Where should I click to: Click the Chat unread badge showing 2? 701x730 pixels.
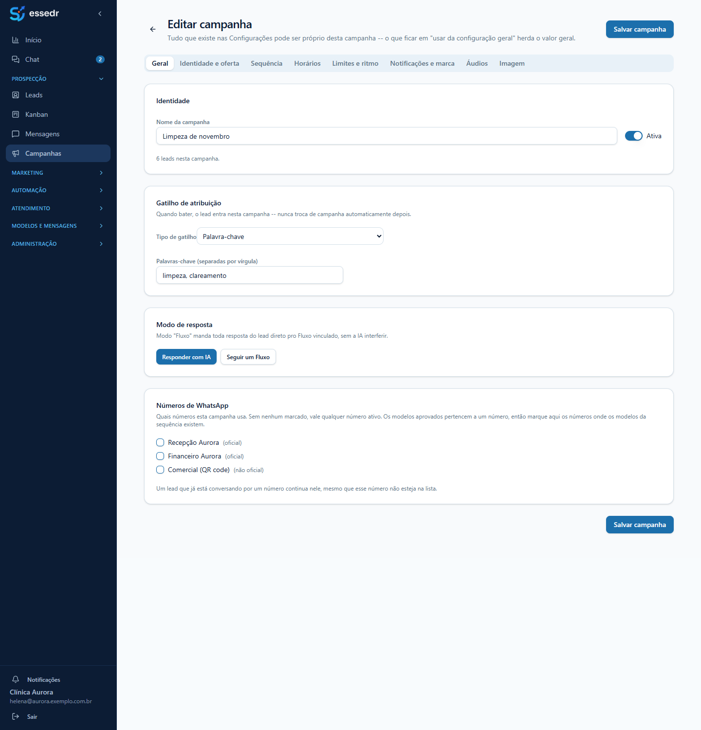tap(100, 59)
